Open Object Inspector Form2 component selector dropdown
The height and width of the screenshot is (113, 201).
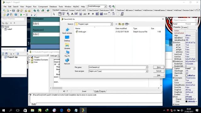pos(196,24)
